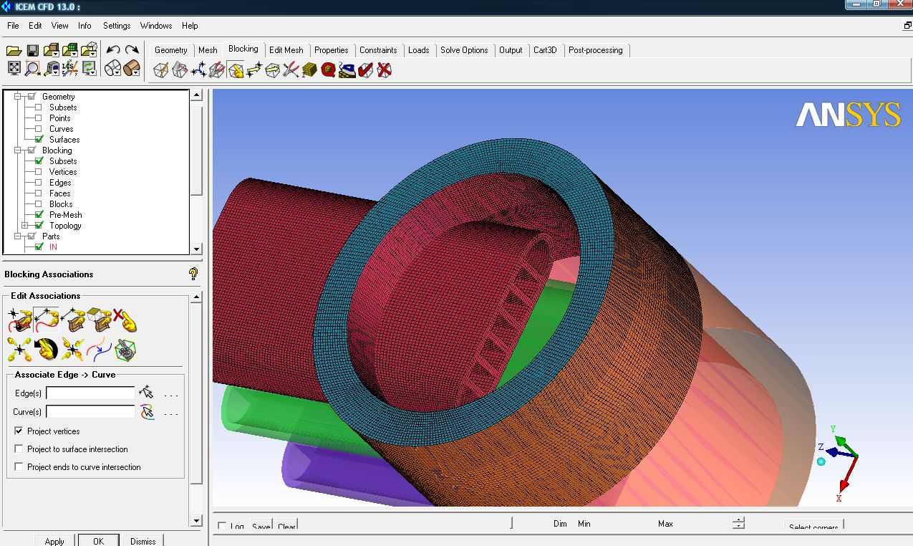The width and height of the screenshot is (913, 546).
Task: Uncheck the Project vertices checkbox
Action: point(19,431)
